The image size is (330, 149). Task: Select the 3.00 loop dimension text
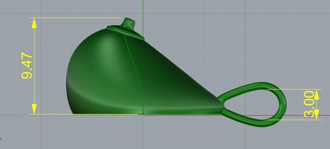(310, 104)
